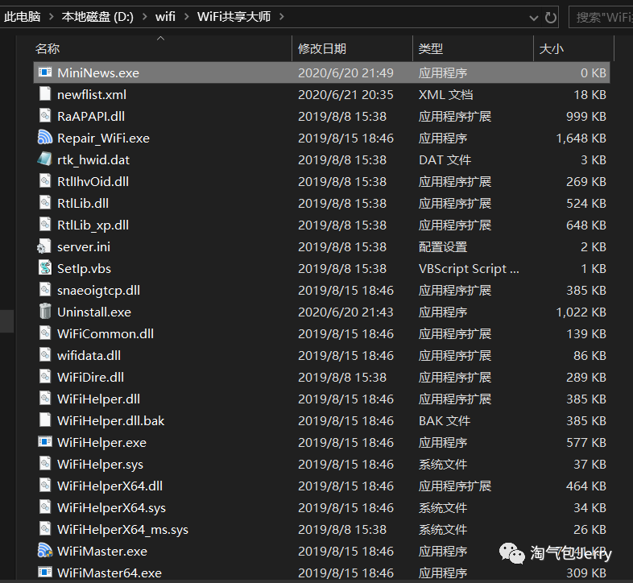Click the WiFiHelperX64.sys file icon

click(45, 507)
